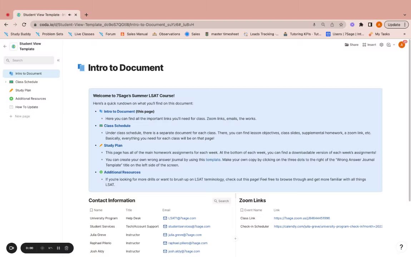
Task: Pause the screen recording
Action: (59, 248)
